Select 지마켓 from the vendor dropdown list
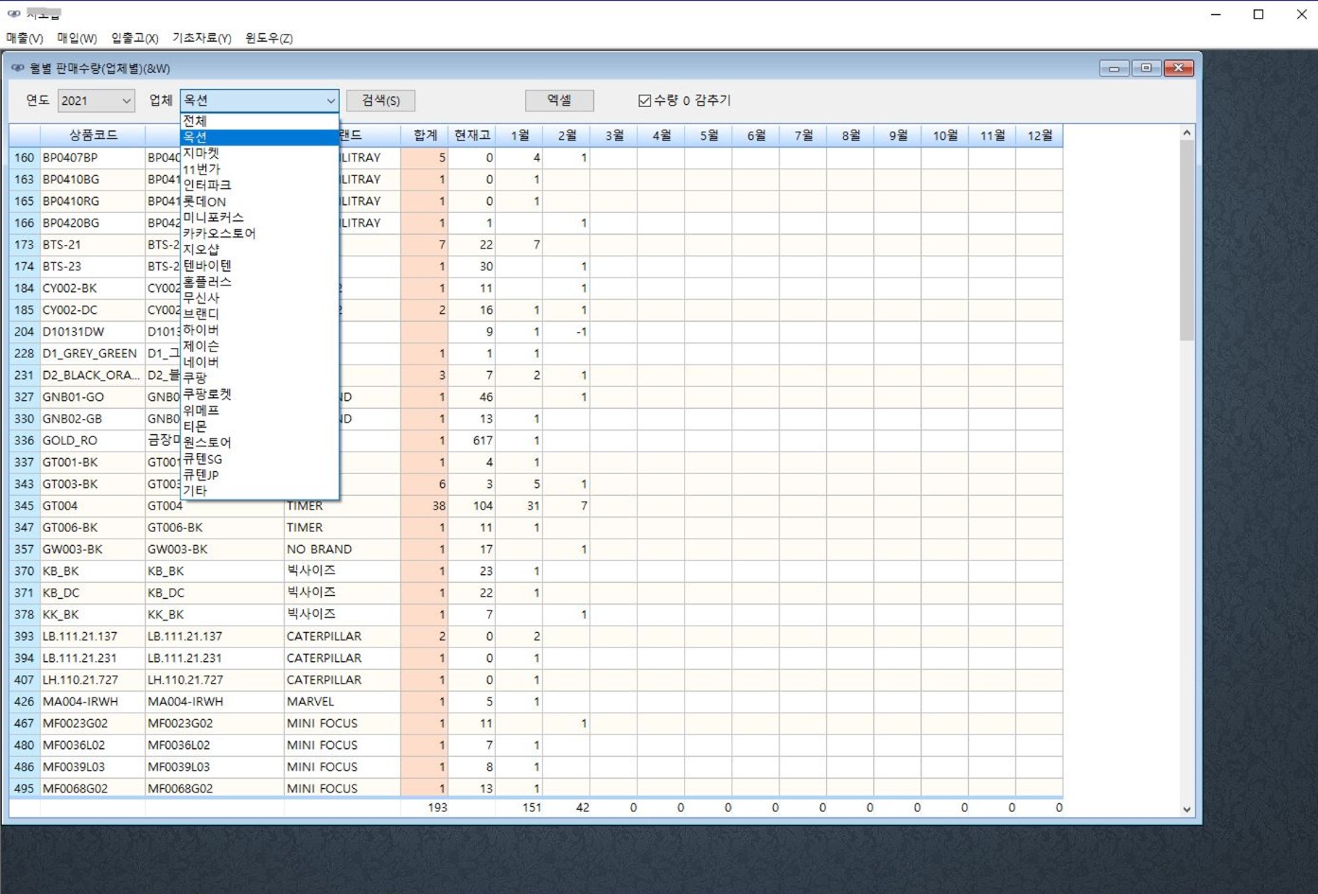The image size is (1318, 894). [x=202, y=152]
